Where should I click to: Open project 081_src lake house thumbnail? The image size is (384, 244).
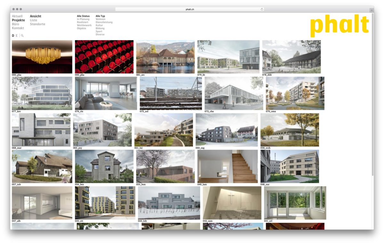pos(165,57)
